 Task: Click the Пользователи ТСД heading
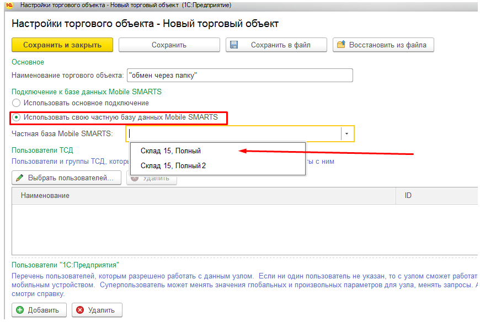click(42, 150)
